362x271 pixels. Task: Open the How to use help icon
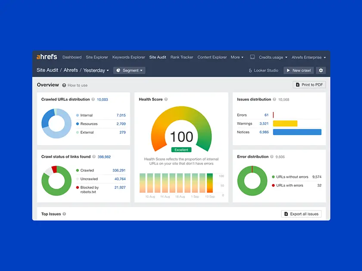coord(64,85)
